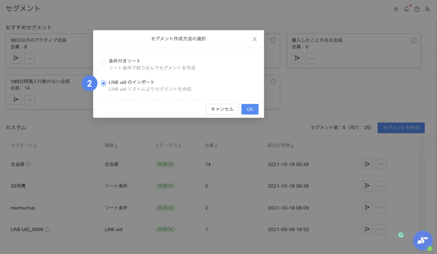Open the chat widget bubble icon
Viewport: 437px width, 254px height.
click(x=423, y=241)
